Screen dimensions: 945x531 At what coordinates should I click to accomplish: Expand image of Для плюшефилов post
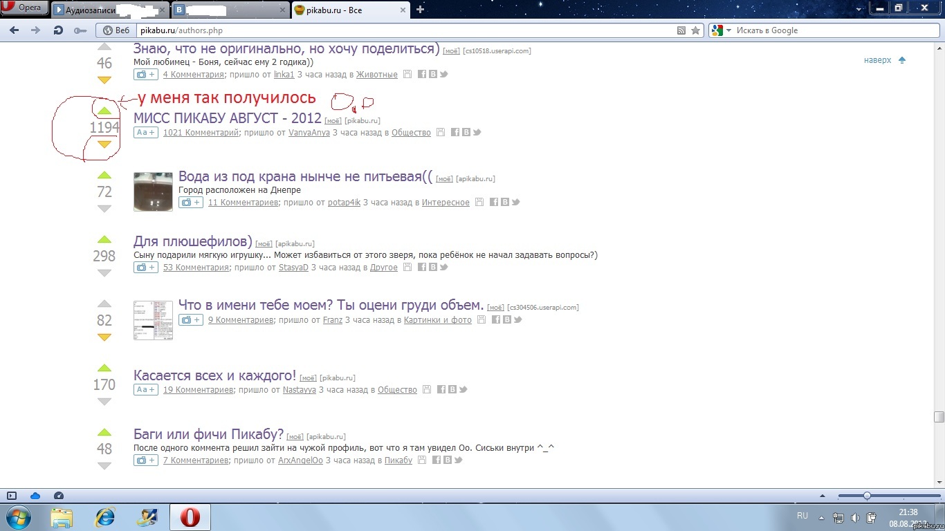146,268
